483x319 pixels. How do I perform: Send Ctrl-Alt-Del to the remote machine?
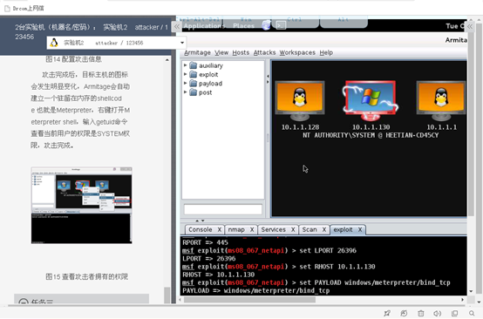[x=200, y=22]
